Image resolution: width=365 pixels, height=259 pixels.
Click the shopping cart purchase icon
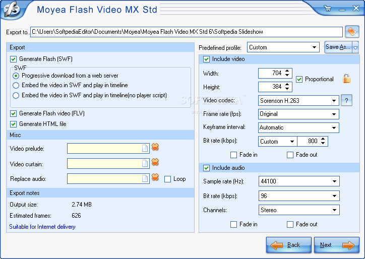(x=328, y=9)
